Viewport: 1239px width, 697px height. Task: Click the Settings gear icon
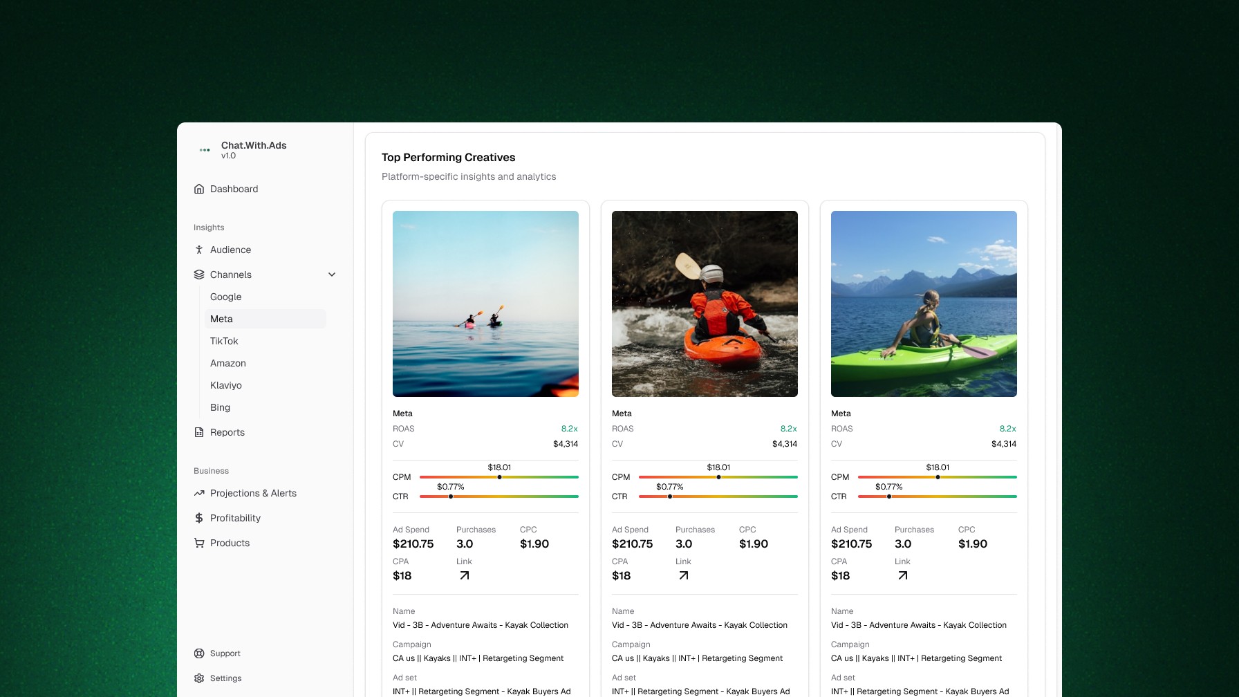199,678
